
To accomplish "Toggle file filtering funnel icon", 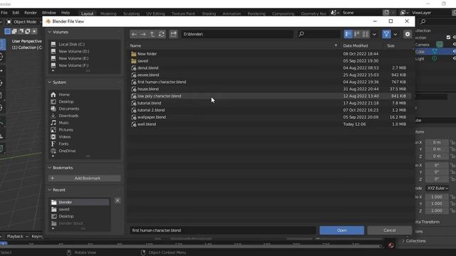I will pyautogui.click(x=386, y=34).
